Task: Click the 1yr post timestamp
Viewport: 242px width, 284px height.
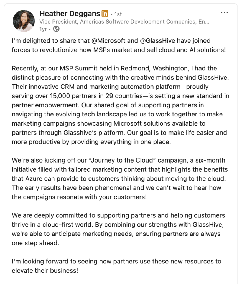Action: click(x=43, y=29)
